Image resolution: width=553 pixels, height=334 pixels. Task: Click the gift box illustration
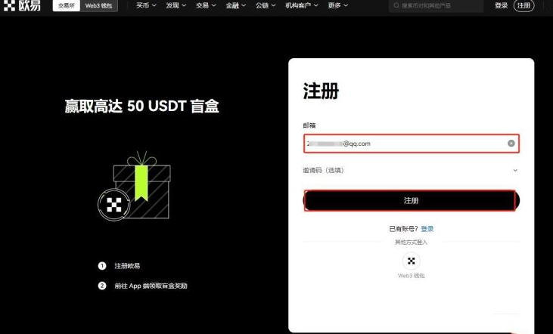coord(136,184)
